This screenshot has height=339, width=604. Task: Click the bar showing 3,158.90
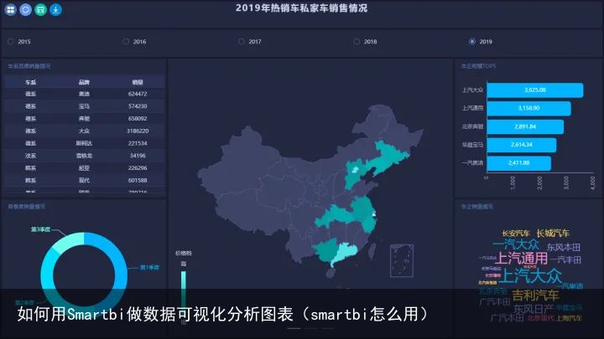528,108
